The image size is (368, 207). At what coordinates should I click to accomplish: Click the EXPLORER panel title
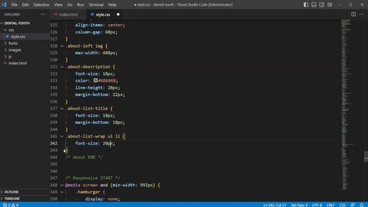(12, 14)
